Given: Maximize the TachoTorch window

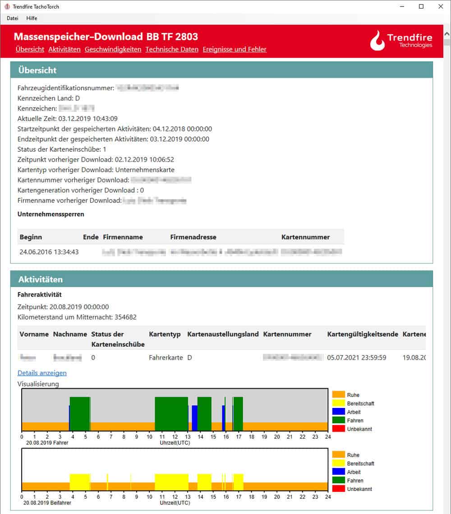Looking at the screenshot, I should point(421,7).
